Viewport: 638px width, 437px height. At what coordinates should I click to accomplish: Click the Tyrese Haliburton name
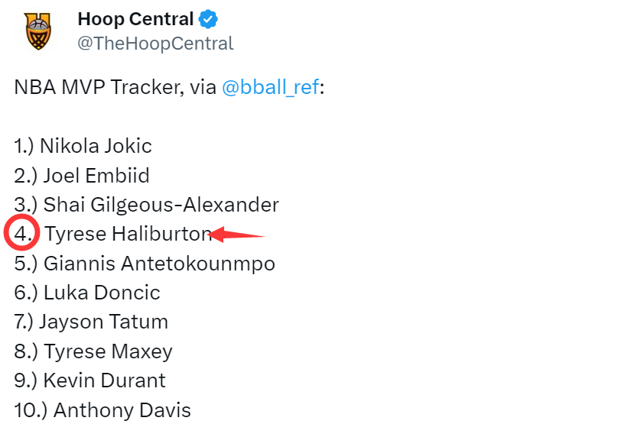[128, 234]
